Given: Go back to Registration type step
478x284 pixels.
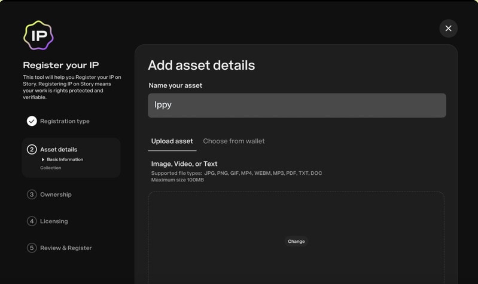Looking at the screenshot, I should pos(65,121).
